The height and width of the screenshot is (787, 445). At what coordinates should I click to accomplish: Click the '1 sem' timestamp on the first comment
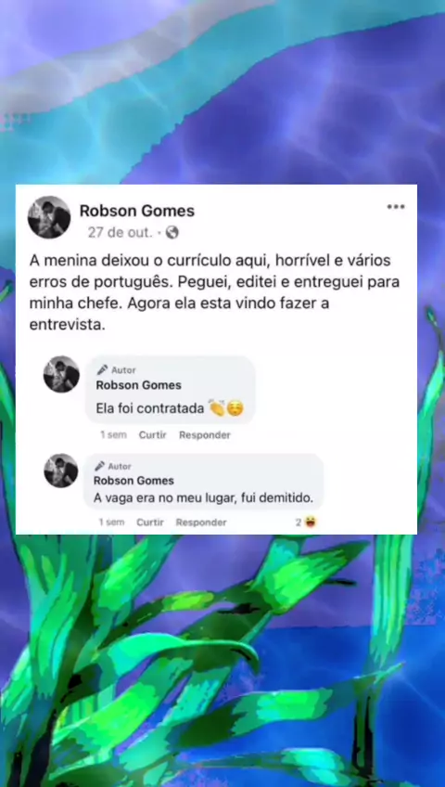113,435
